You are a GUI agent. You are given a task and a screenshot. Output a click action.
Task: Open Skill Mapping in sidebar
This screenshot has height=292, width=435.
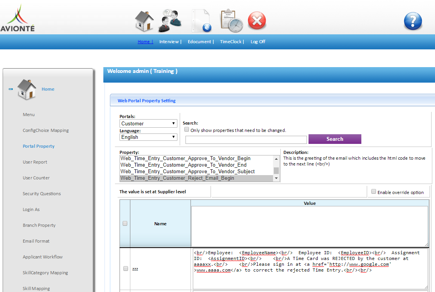36,289
